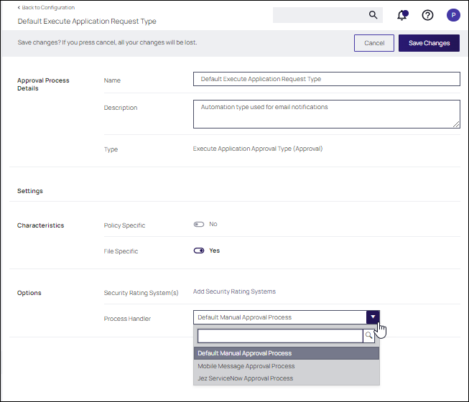
Task: Click the Save Changes button
Action: 429,43
